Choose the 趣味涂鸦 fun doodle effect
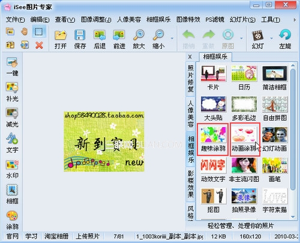 coord(213,139)
